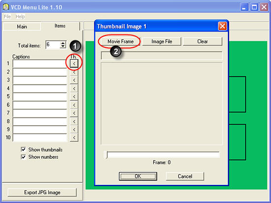Image resolution: width=271 pixels, height=203 pixels.
Task: Open thumbnail picker for caption row 10
Action: tap(74, 137)
